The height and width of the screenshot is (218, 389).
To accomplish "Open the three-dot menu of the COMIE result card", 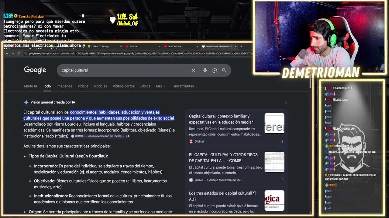I will pos(282,180).
